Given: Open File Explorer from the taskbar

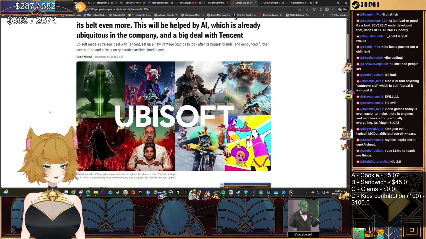Looking at the screenshot, I should (96, 192).
